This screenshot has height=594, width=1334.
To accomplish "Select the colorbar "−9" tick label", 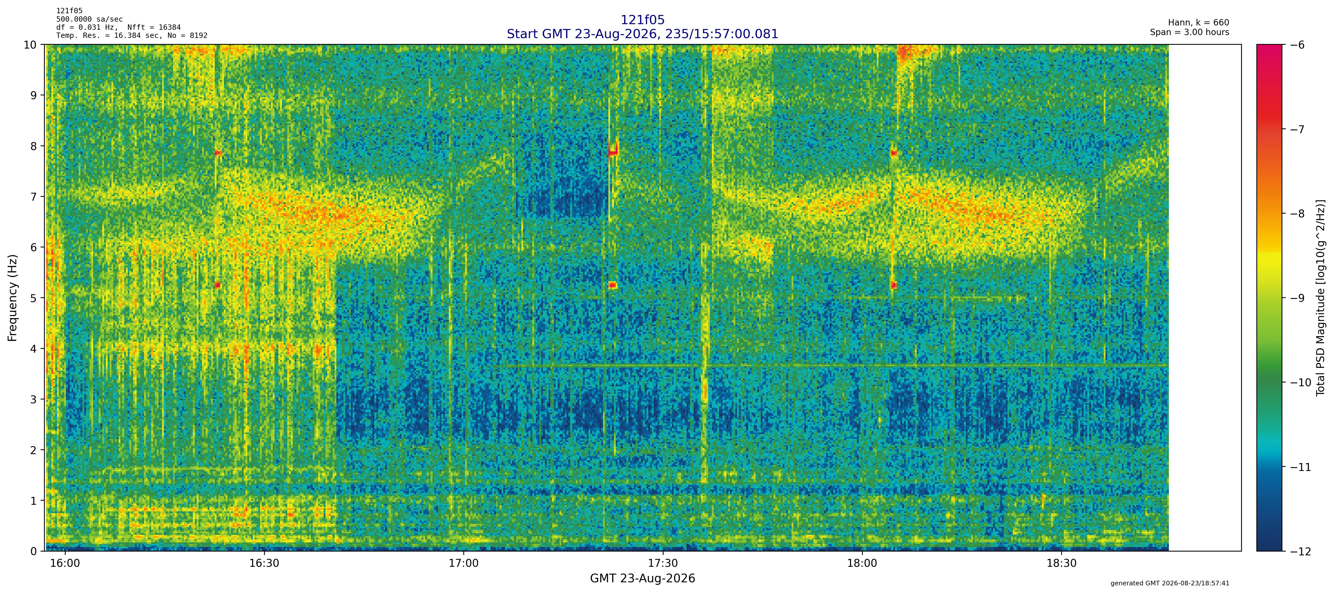I will [x=1297, y=298].
